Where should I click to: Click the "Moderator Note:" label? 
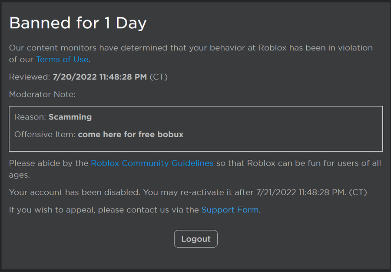pyautogui.click(x=42, y=94)
